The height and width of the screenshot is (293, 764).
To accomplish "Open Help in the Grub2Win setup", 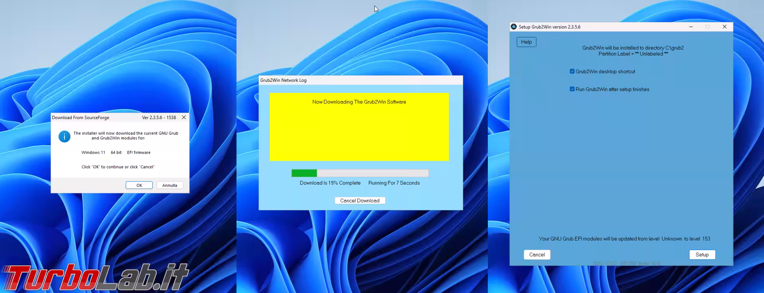I will tap(526, 42).
